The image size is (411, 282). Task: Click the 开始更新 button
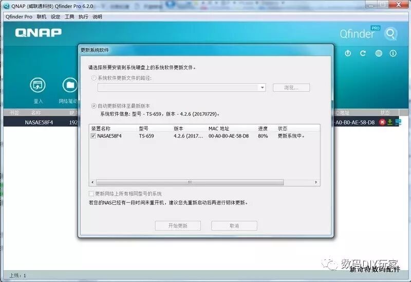(x=178, y=225)
